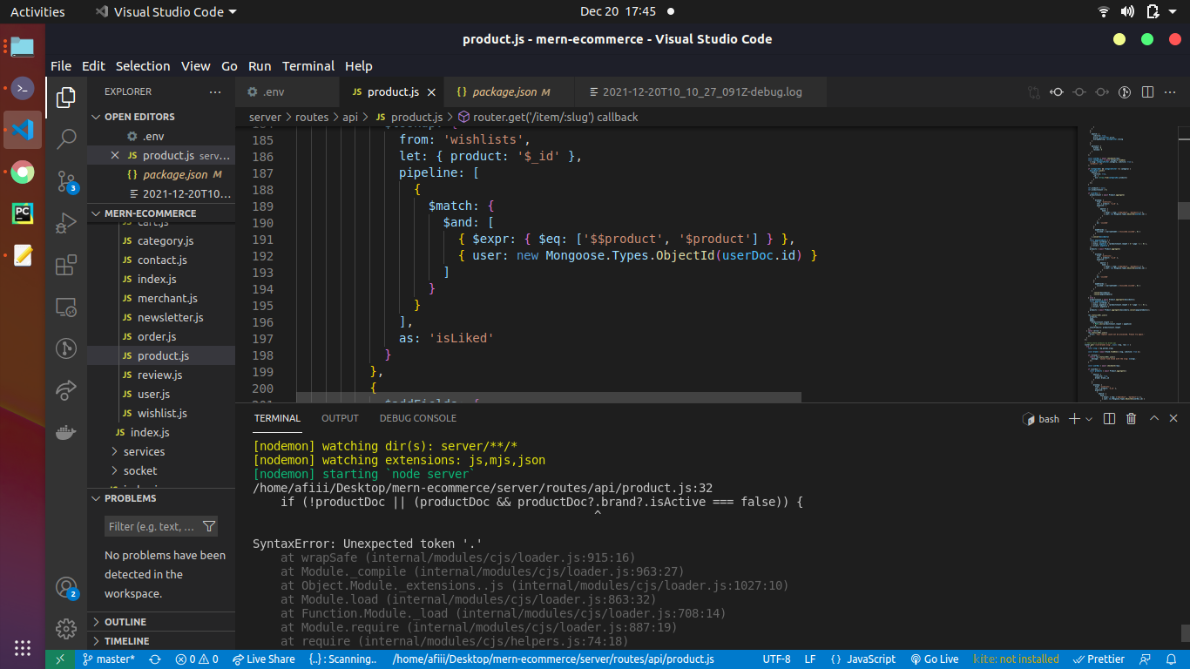Click Go Live in the status bar
The height and width of the screenshot is (669, 1190).
934,659
